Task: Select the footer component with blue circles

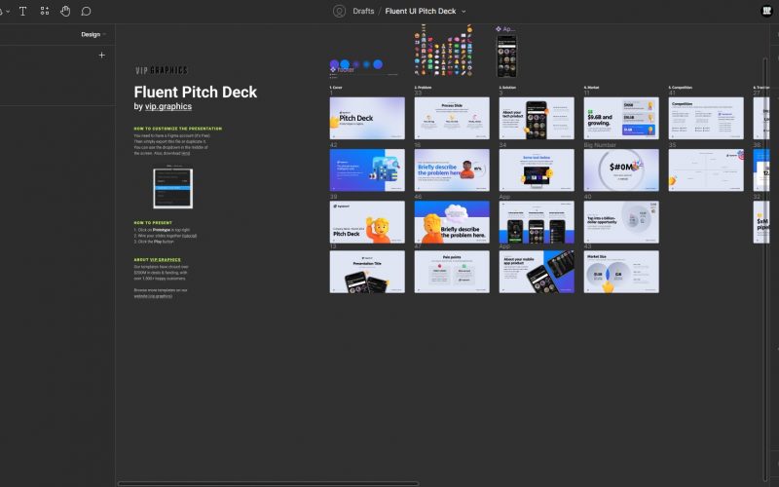Action: click(364, 67)
